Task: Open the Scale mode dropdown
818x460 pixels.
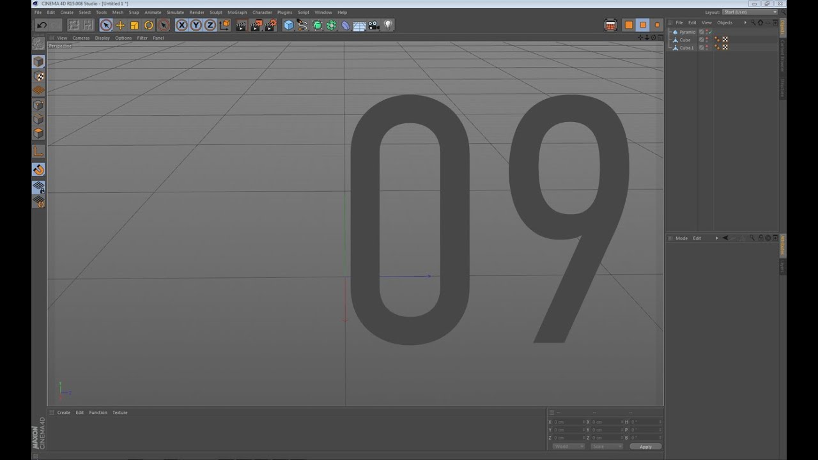Action: click(606, 447)
